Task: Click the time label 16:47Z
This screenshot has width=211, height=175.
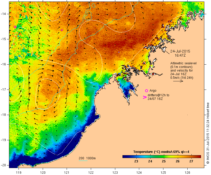Action: 180,55
